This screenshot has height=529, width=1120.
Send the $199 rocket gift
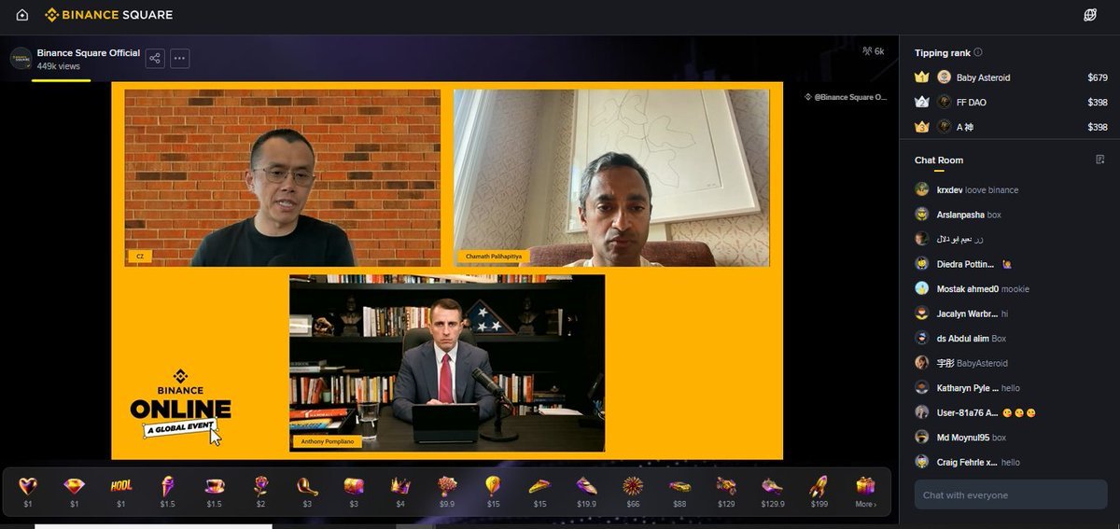[x=819, y=491]
